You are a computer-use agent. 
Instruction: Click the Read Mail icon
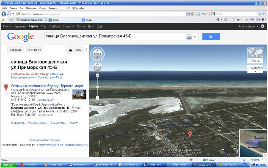coord(233,20)
